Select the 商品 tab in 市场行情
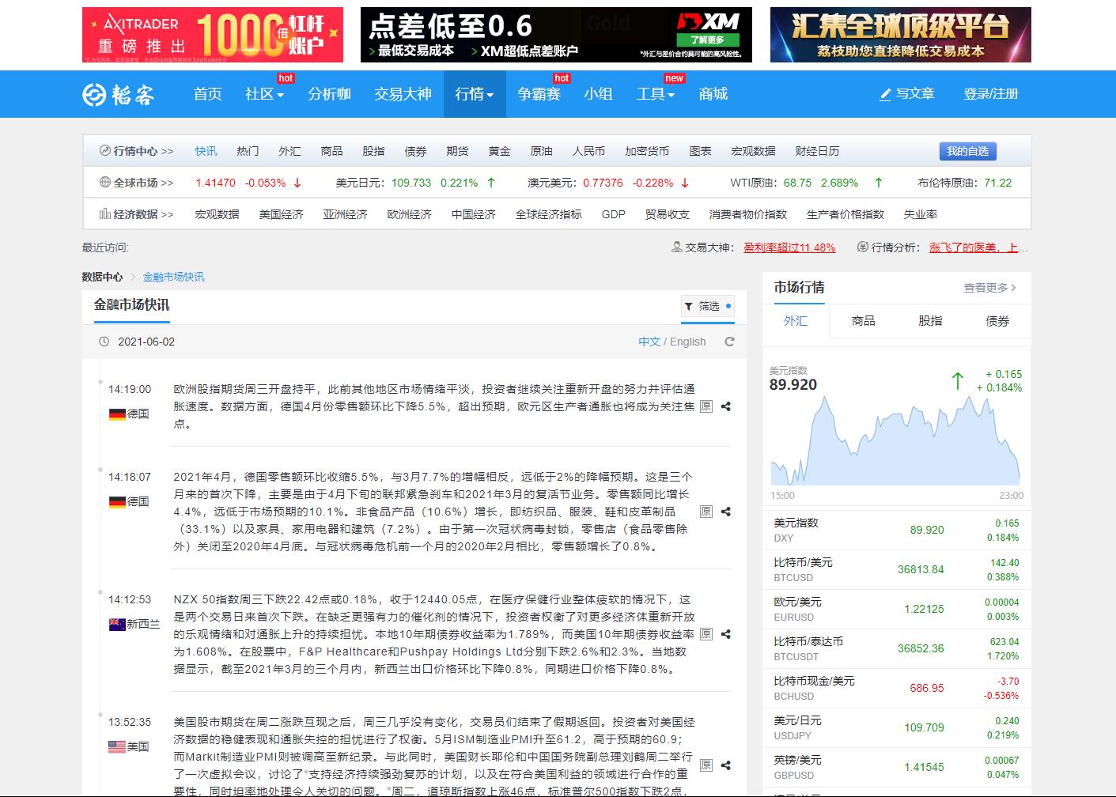Screen dimensions: 1116x797 (863, 321)
